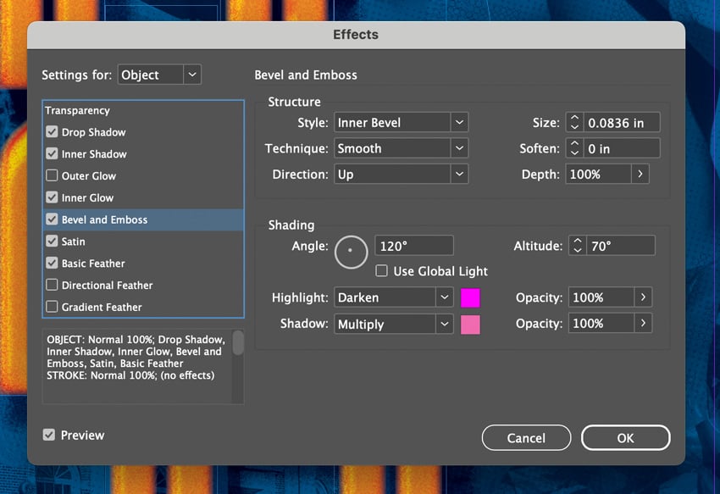Click the pink Shadow color swatch

(x=470, y=323)
